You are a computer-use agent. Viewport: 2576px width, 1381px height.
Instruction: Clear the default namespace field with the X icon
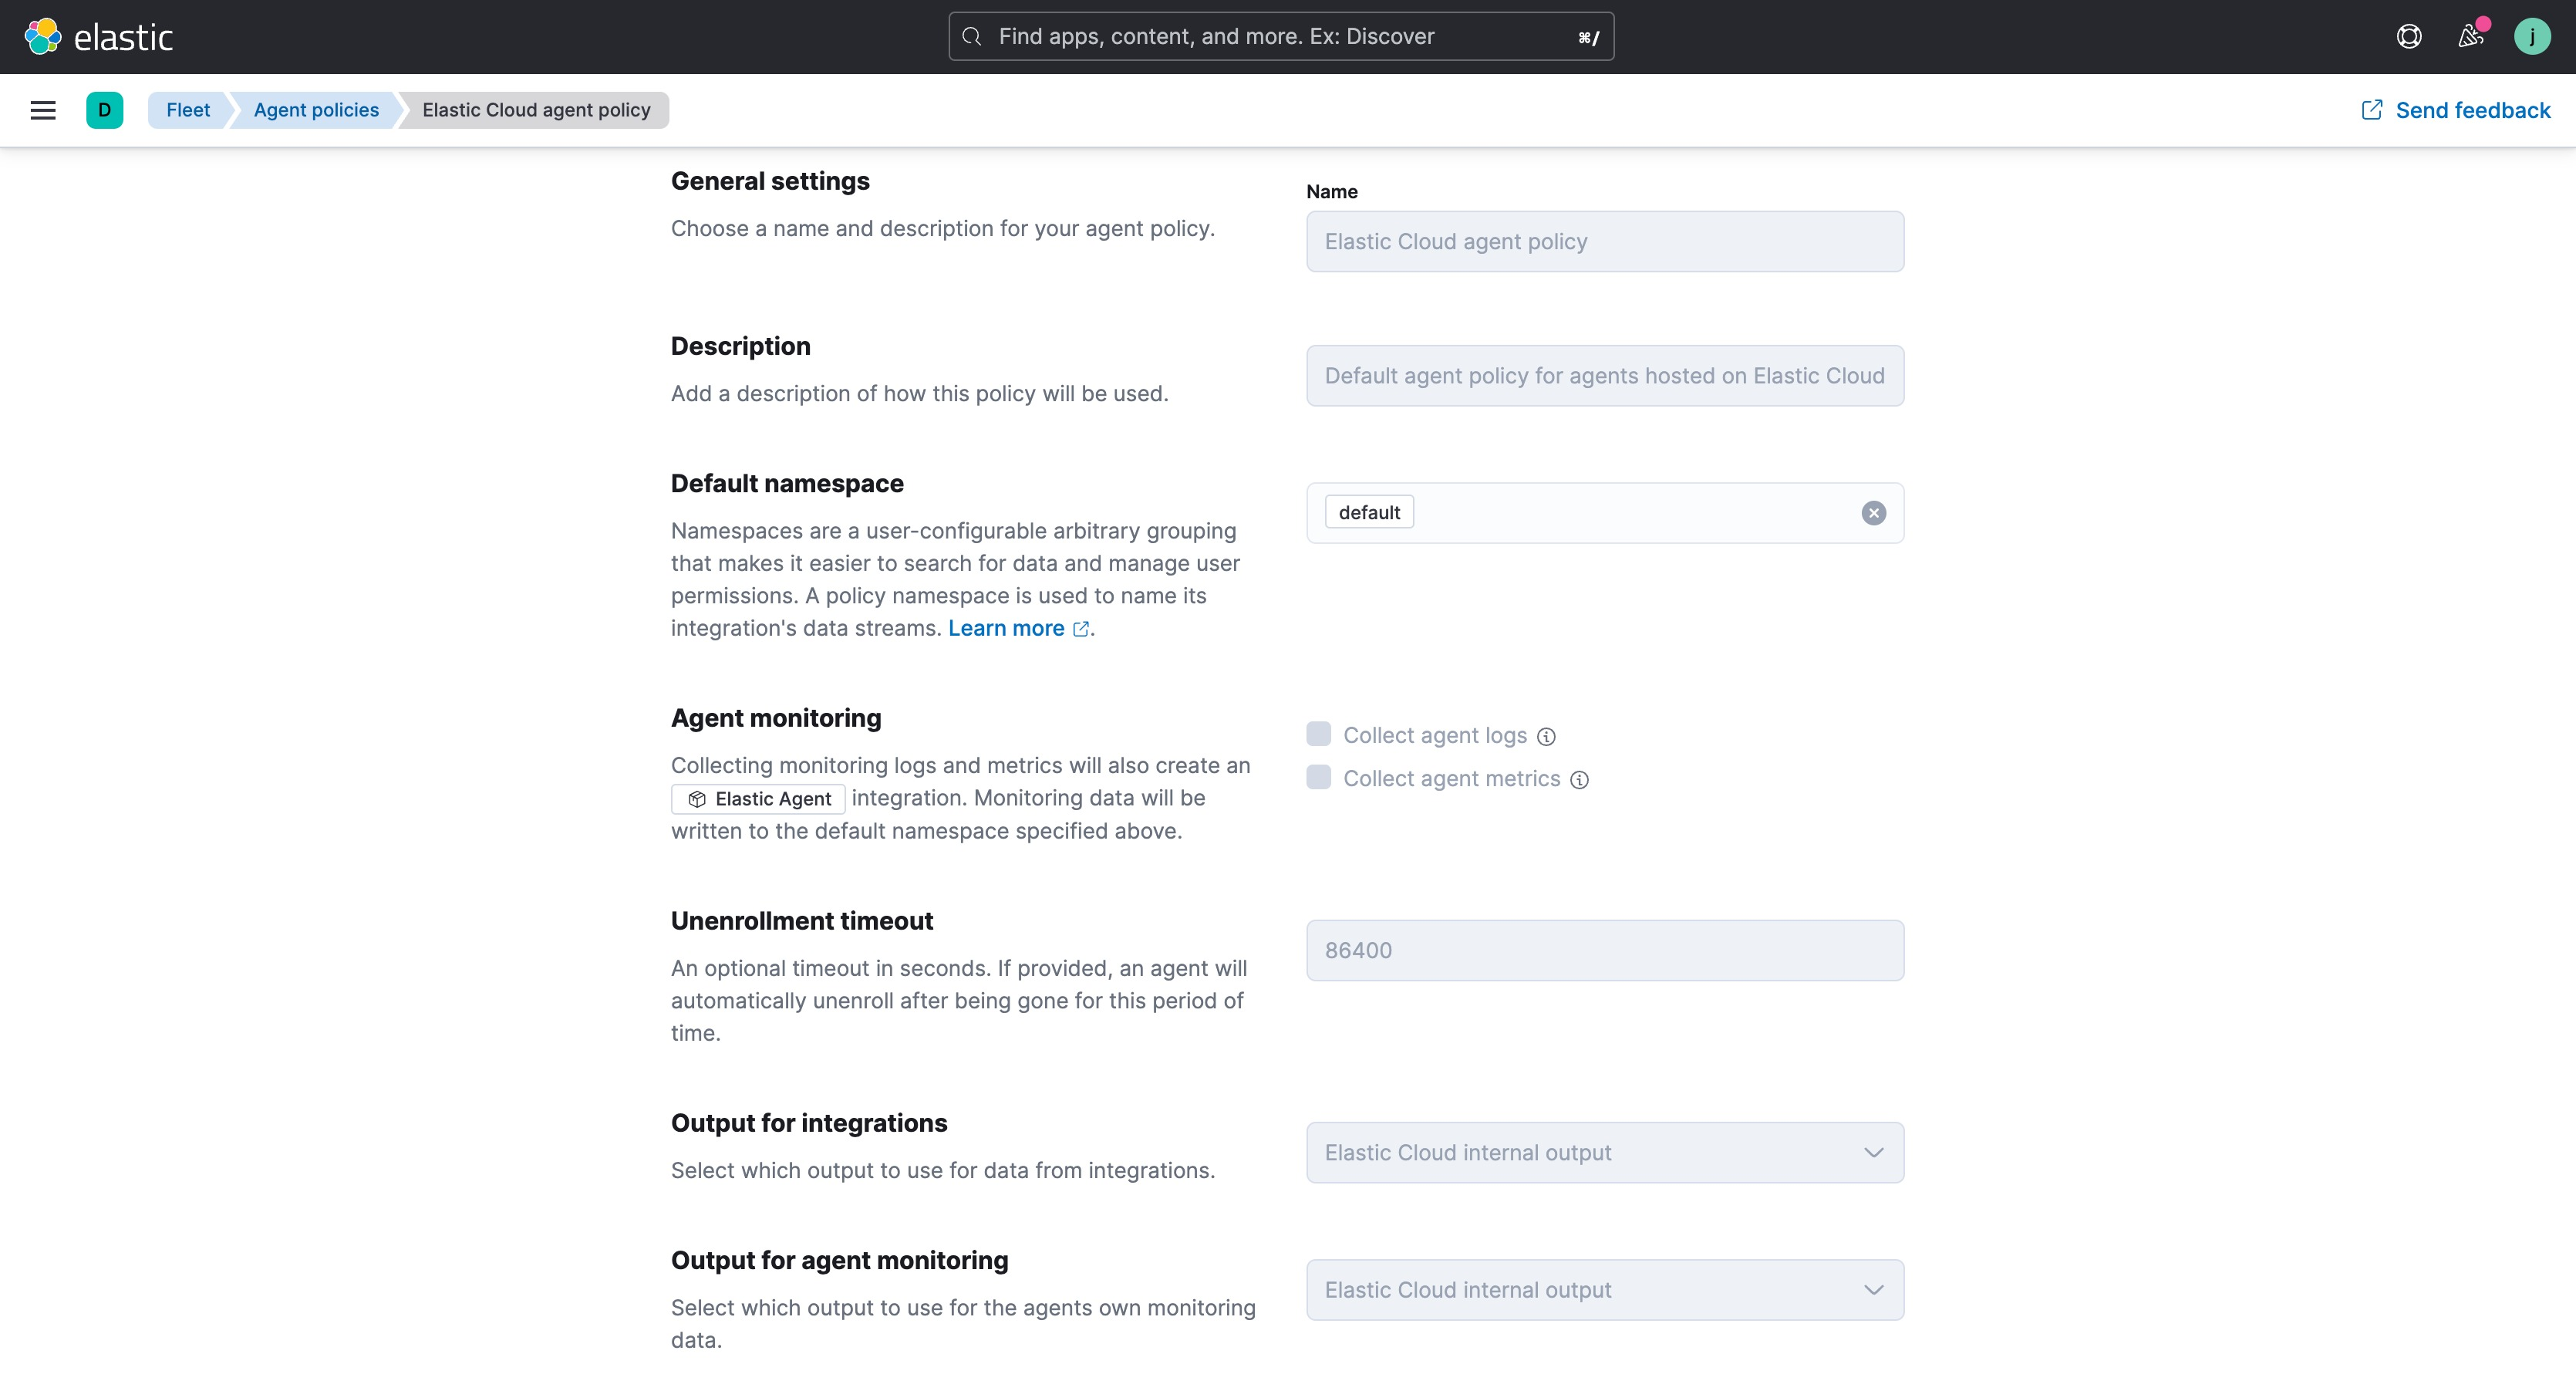pyautogui.click(x=1873, y=513)
